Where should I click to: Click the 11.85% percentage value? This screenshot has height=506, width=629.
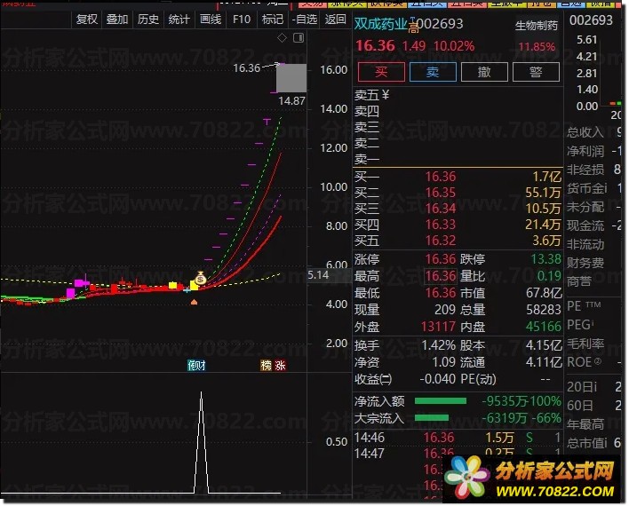tap(537, 46)
